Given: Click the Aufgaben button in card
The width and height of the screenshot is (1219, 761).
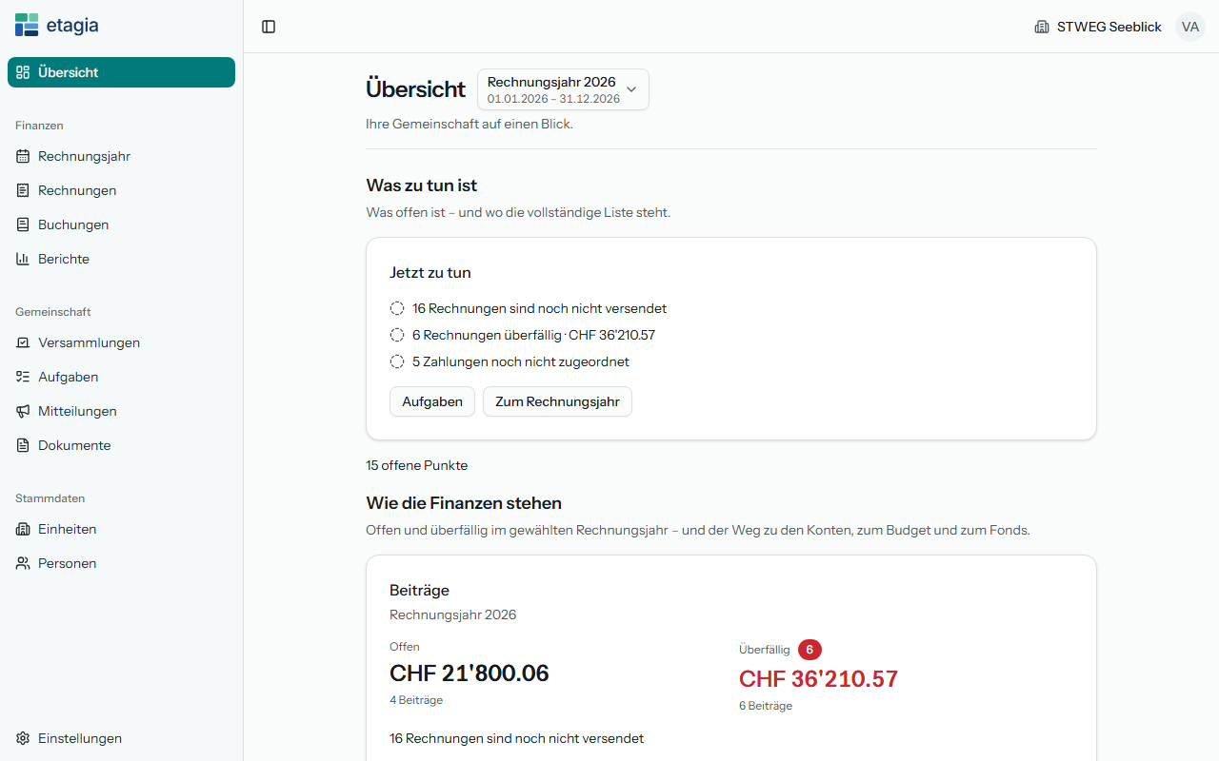Looking at the screenshot, I should coord(432,401).
